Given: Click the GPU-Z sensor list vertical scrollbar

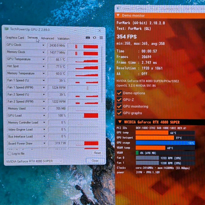Looking at the screenshot, I should 102,74.
